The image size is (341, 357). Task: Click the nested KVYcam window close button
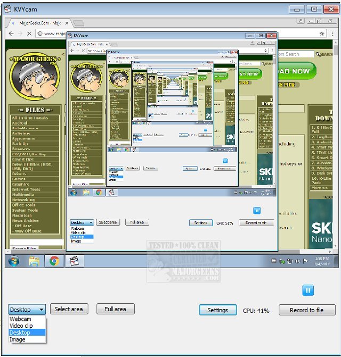coord(272,36)
